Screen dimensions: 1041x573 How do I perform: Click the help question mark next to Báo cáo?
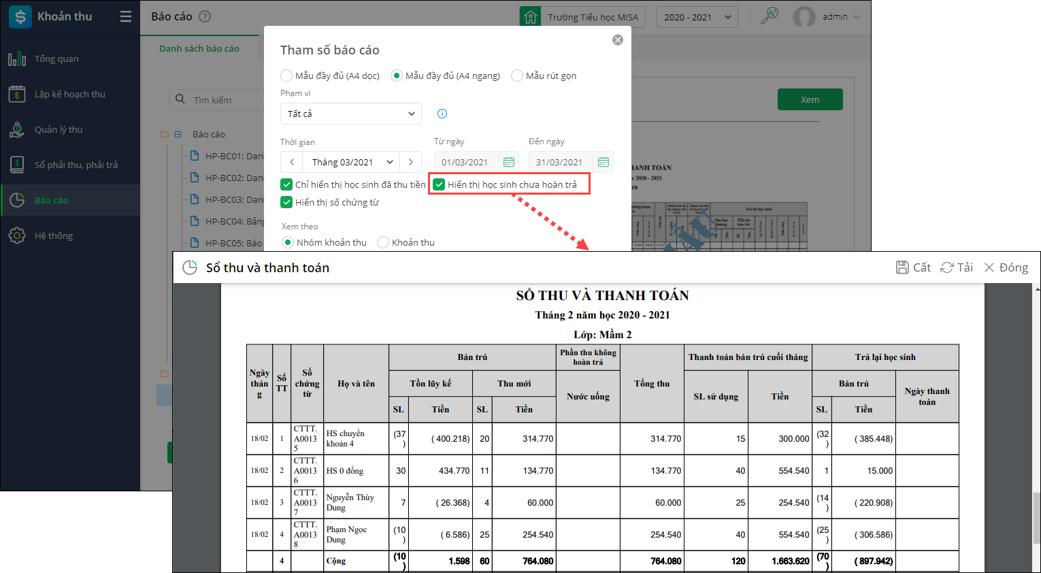(205, 16)
